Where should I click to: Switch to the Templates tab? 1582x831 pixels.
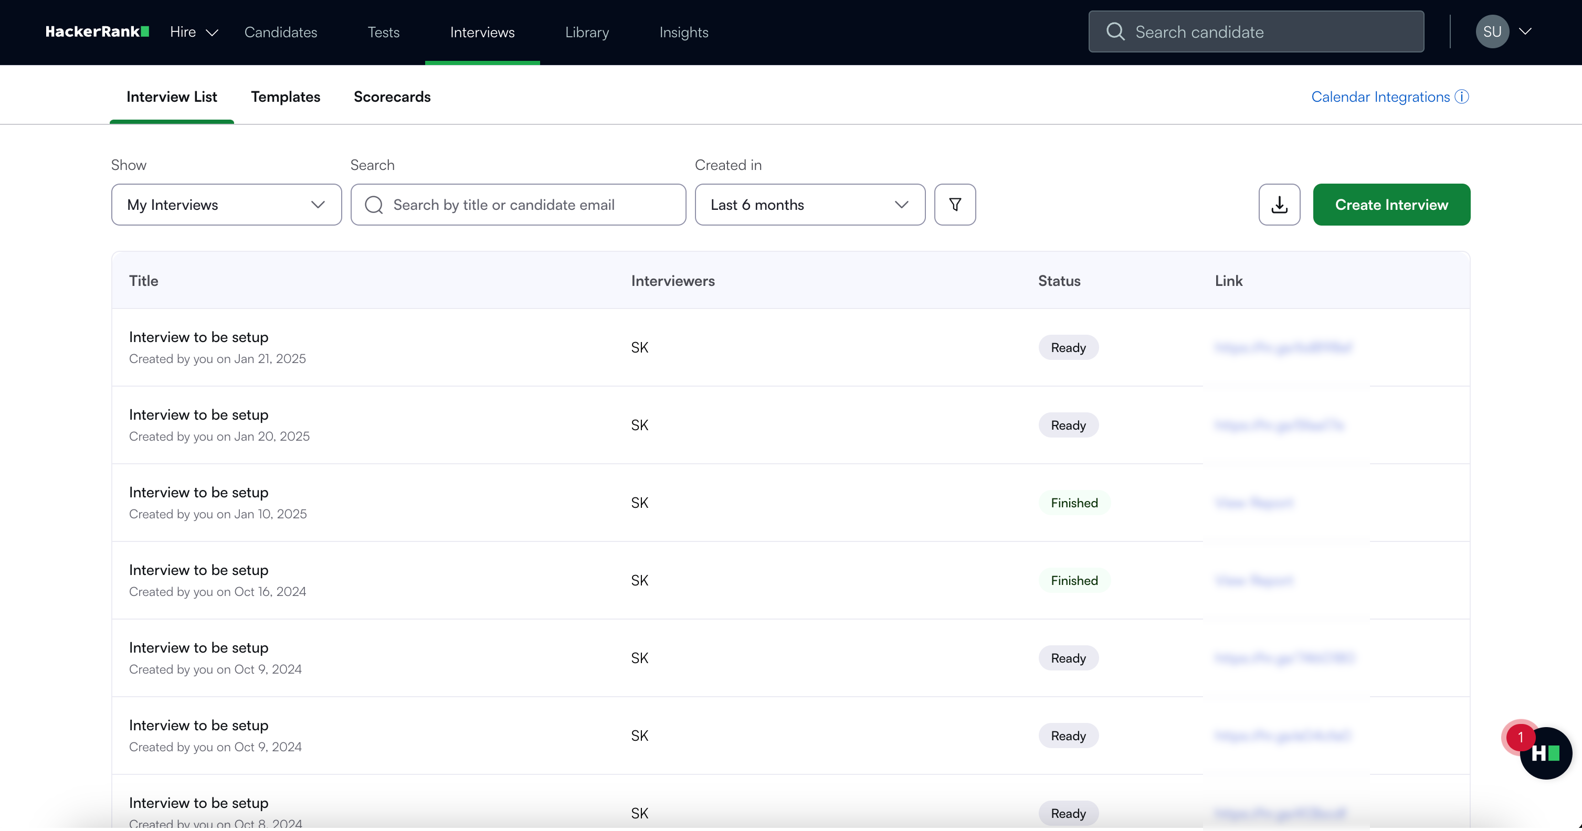[286, 97]
